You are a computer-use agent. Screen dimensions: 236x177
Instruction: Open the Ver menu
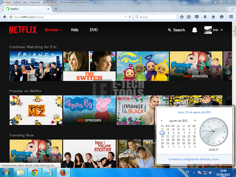25,2
